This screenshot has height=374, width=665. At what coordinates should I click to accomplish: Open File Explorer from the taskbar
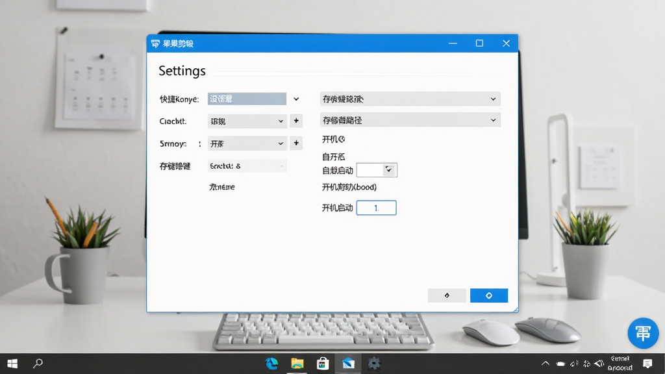(x=297, y=364)
